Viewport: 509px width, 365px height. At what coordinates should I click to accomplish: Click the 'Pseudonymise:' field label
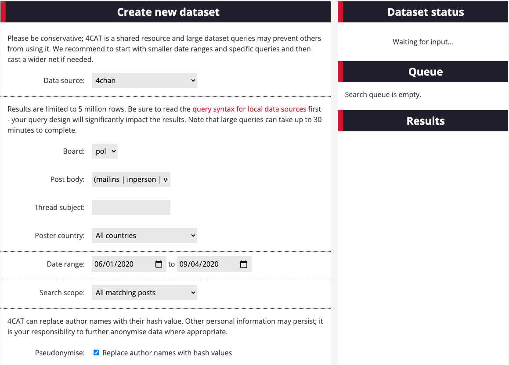[x=60, y=353]
